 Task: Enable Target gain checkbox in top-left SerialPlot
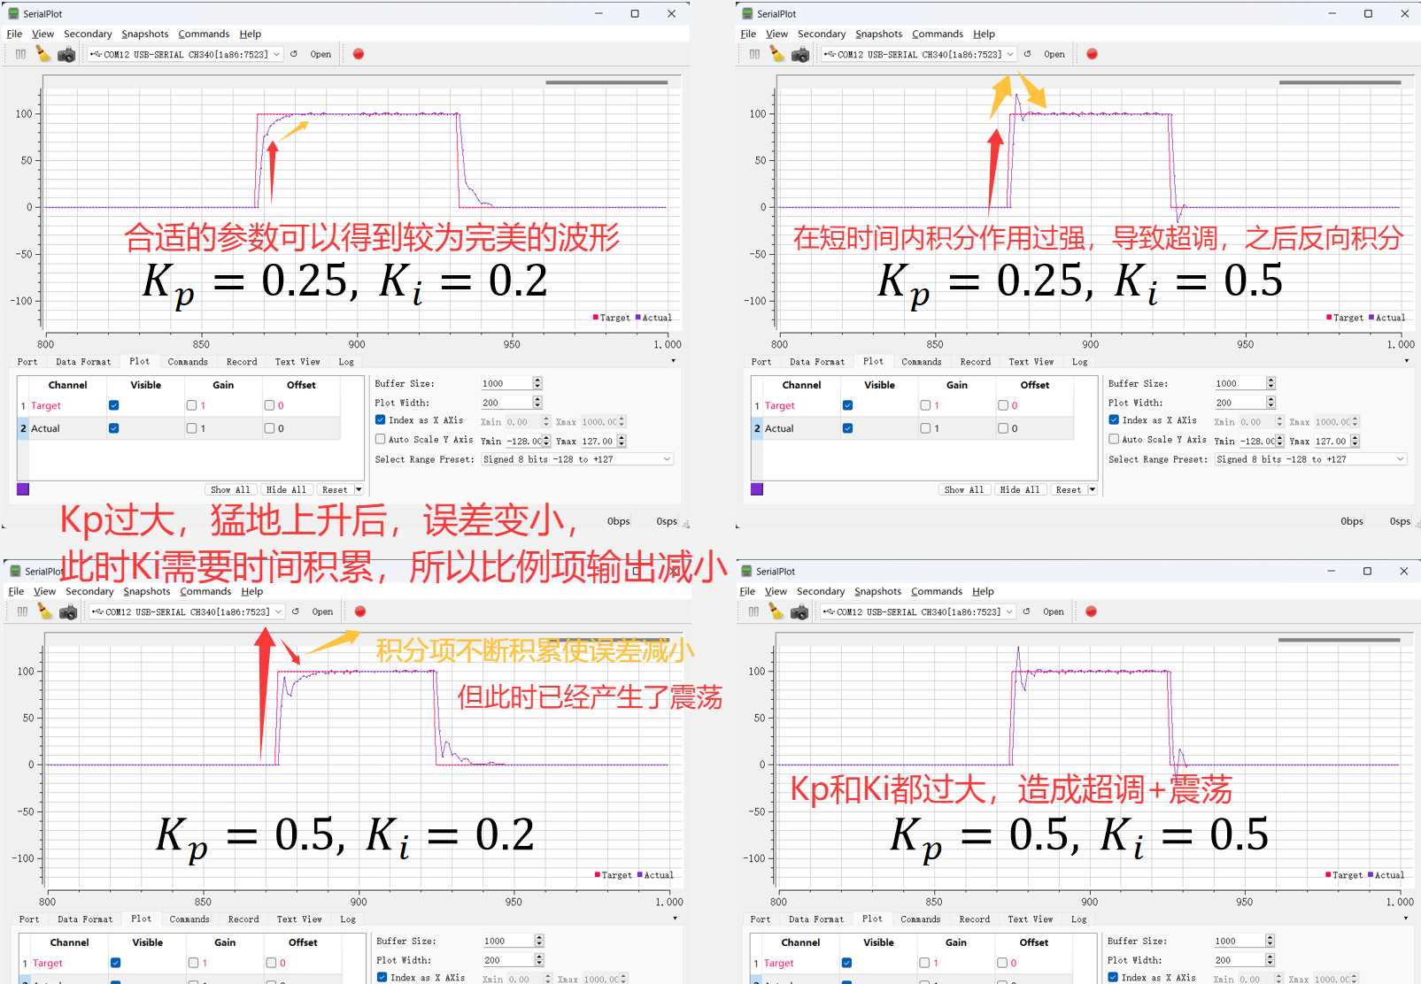tap(192, 405)
